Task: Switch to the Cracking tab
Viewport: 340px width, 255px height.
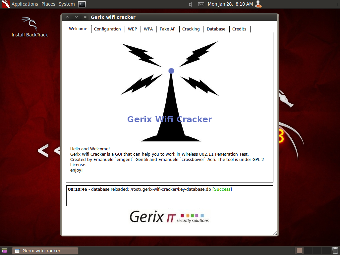Action: tap(191, 29)
